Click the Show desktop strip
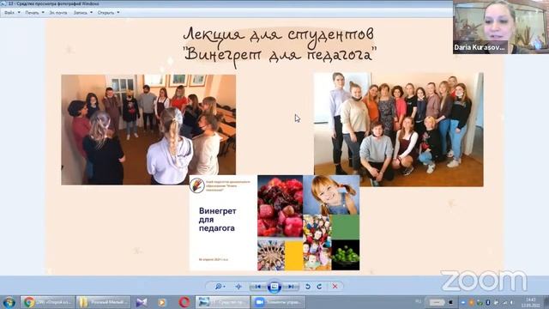Image resolution: width=549 pixels, height=309 pixels. click(546, 302)
